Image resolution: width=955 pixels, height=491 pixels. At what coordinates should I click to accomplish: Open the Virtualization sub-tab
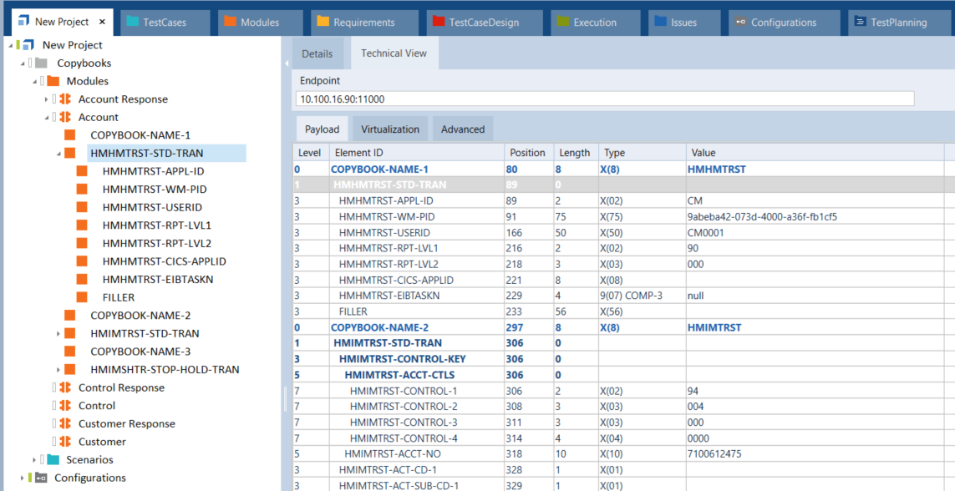(389, 129)
